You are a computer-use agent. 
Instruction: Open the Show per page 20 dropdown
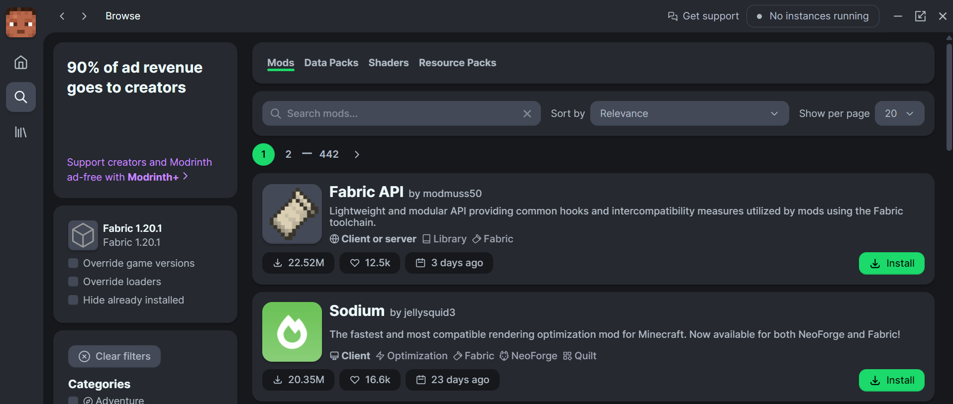(x=899, y=113)
